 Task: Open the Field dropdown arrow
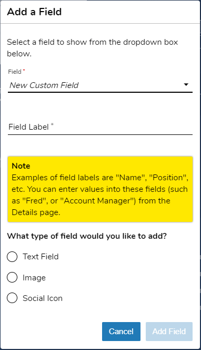tap(186, 85)
